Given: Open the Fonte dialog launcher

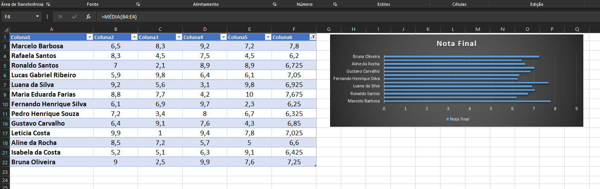Looking at the screenshot, I should (x=138, y=4).
